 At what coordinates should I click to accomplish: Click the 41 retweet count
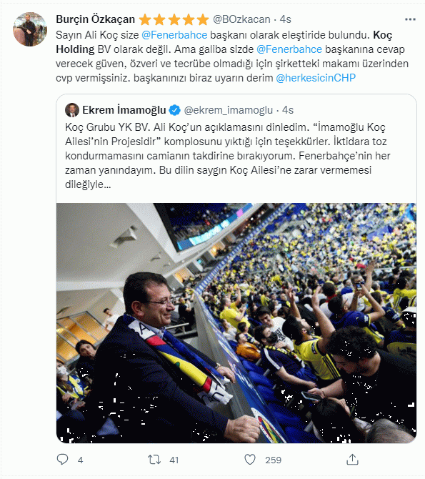[x=174, y=460]
